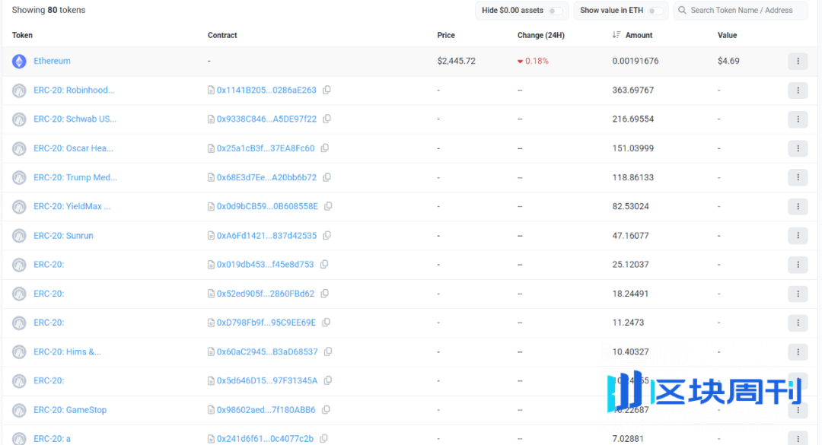822x445 pixels.
Task: Click the Trump Med token placeholder icon
Action: tap(19, 178)
